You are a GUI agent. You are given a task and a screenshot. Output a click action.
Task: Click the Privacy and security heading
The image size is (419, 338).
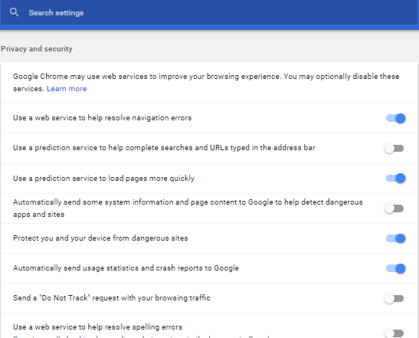click(x=37, y=49)
